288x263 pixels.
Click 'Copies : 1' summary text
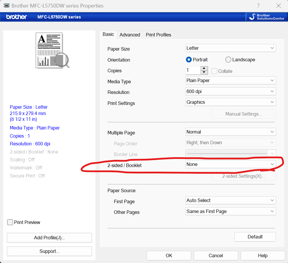[20, 136]
